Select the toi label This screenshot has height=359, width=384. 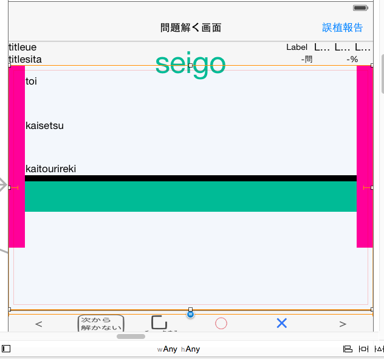pos(31,81)
